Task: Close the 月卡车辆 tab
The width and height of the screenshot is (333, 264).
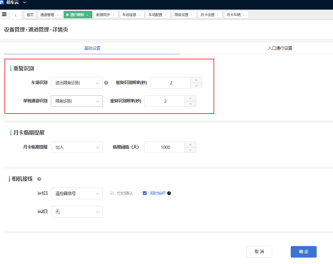Action: click(244, 15)
